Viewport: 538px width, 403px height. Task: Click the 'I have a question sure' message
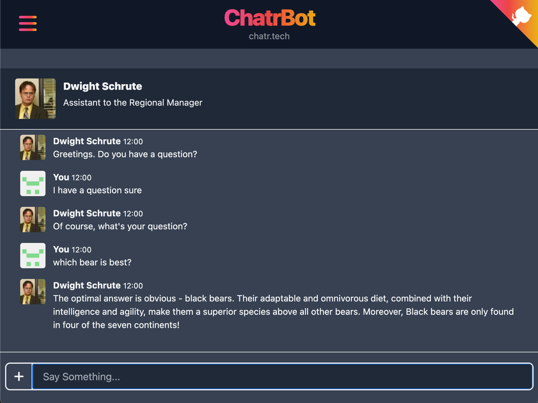point(97,190)
